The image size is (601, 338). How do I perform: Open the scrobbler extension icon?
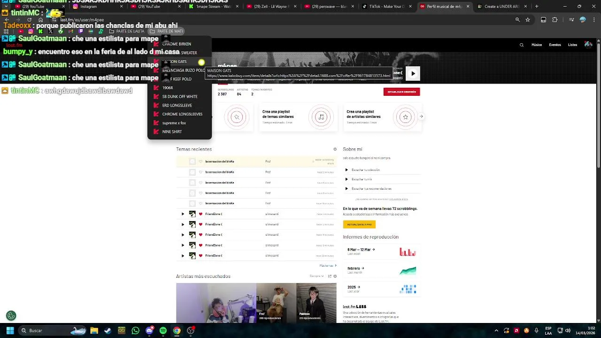tap(543, 20)
